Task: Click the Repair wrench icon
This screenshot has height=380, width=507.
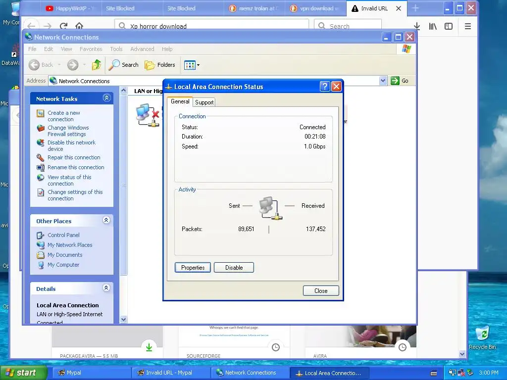Action: tap(41, 158)
